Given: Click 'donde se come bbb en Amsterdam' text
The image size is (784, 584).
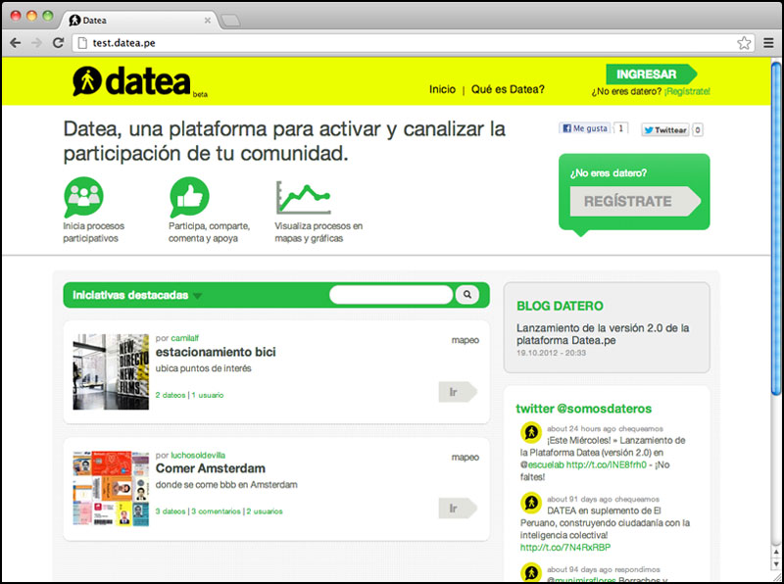Looking at the screenshot, I should click(x=226, y=484).
